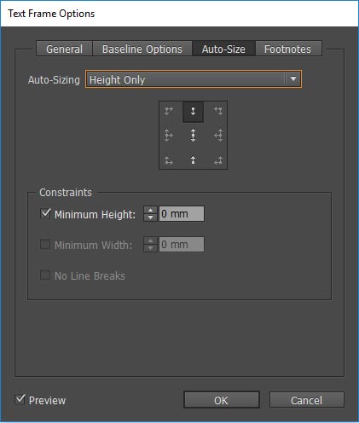The width and height of the screenshot is (359, 423).
Task: Confirm with the OK button
Action: tap(222, 400)
